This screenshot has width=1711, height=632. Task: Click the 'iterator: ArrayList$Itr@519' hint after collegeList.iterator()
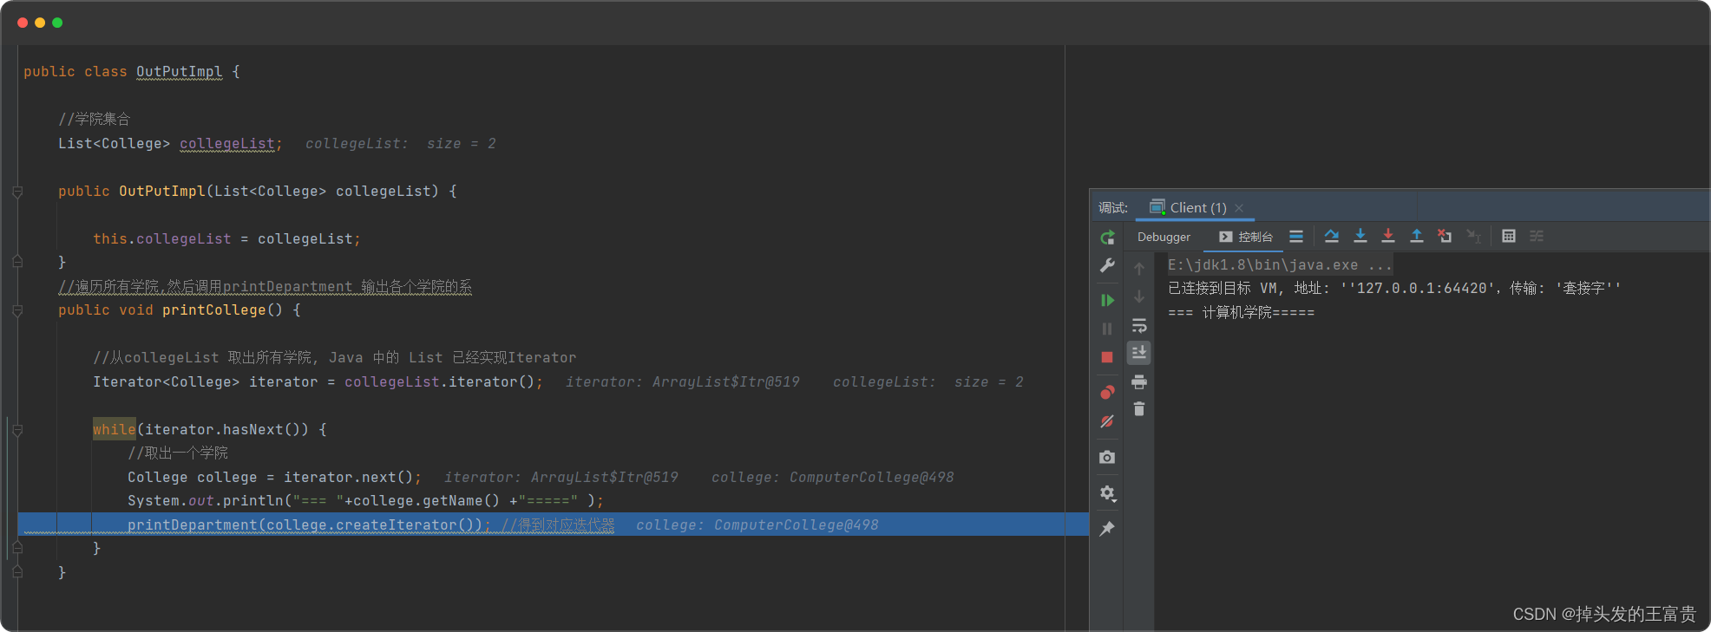coord(682,382)
